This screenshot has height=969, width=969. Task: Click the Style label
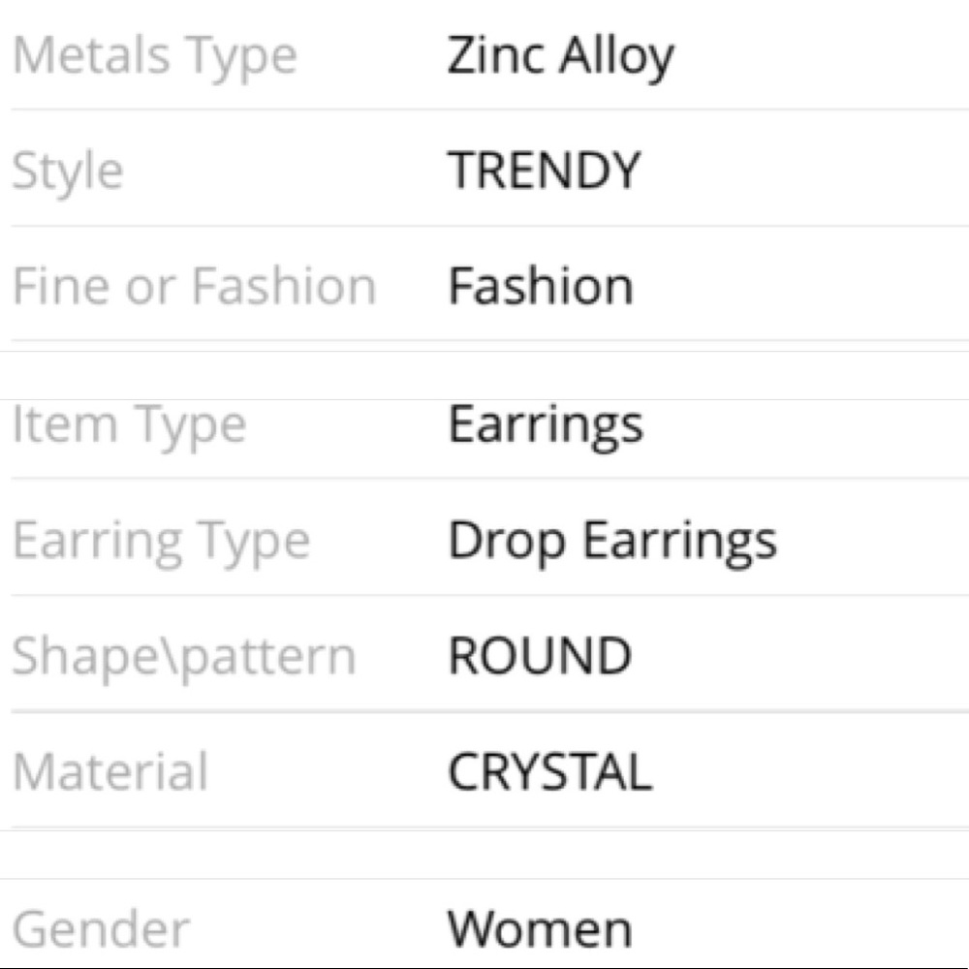(x=68, y=172)
